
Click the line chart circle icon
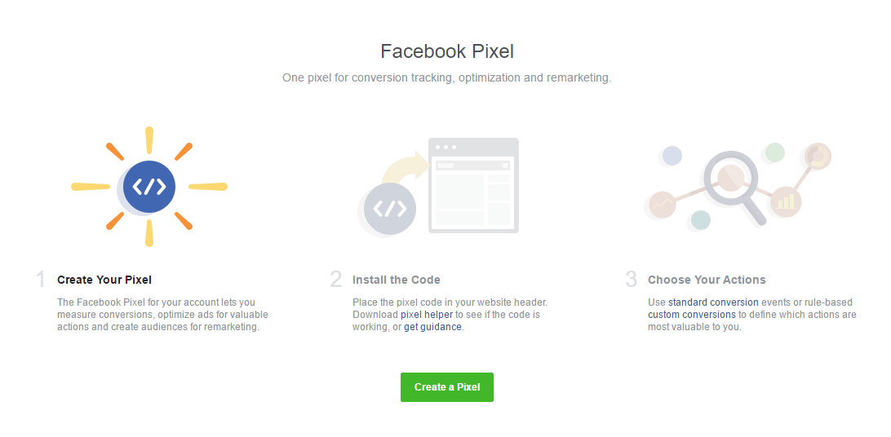click(x=662, y=205)
